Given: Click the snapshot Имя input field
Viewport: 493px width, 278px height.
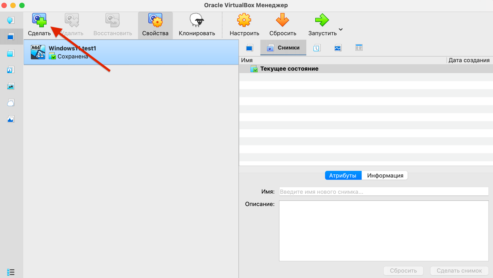Looking at the screenshot, I should point(384,192).
